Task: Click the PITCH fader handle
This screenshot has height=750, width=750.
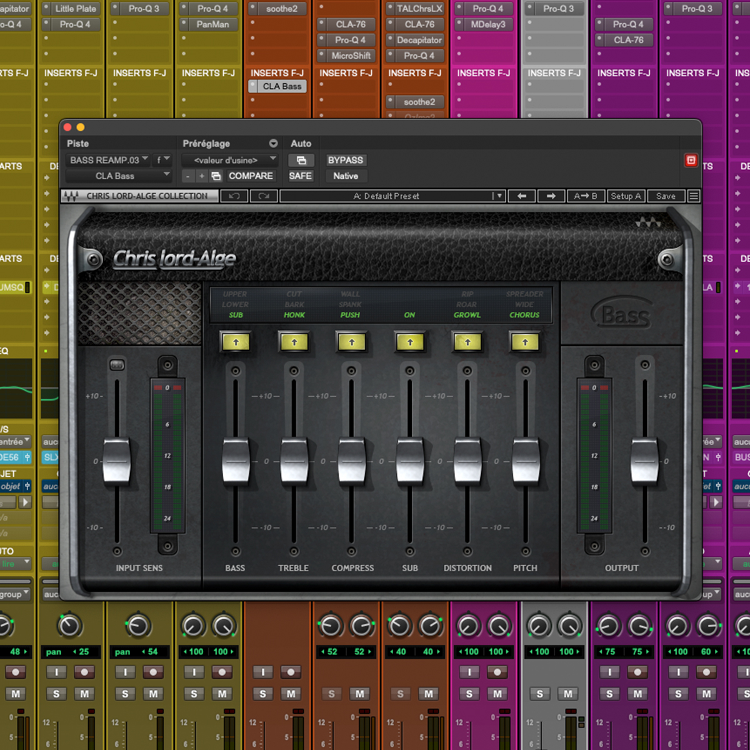Action: pyautogui.click(x=526, y=461)
